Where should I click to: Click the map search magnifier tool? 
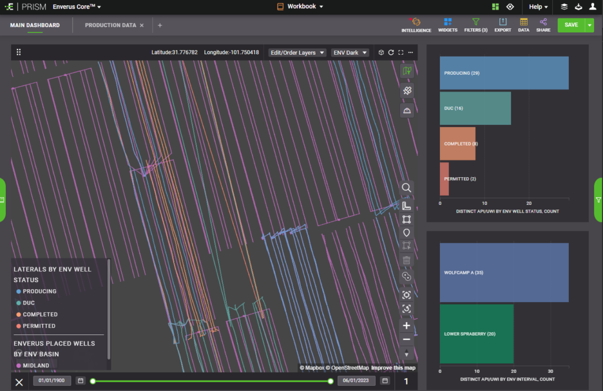[x=406, y=188]
